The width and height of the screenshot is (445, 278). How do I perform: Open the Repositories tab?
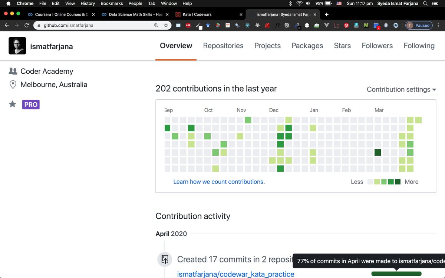pos(223,46)
